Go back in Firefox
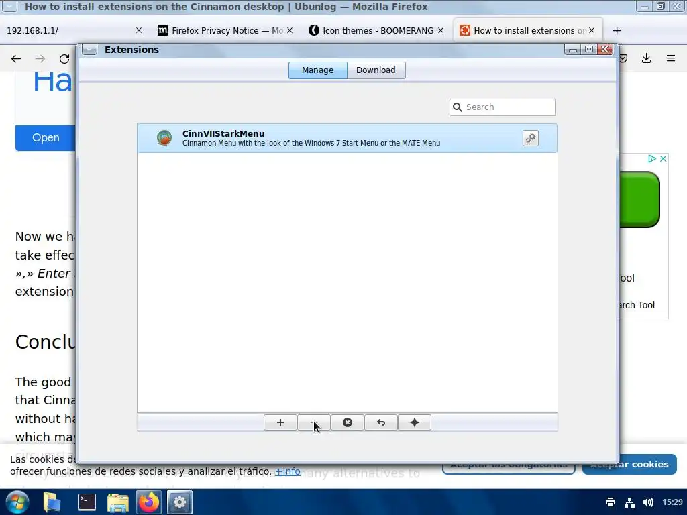Image resolution: width=687 pixels, height=515 pixels. click(16, 59)
